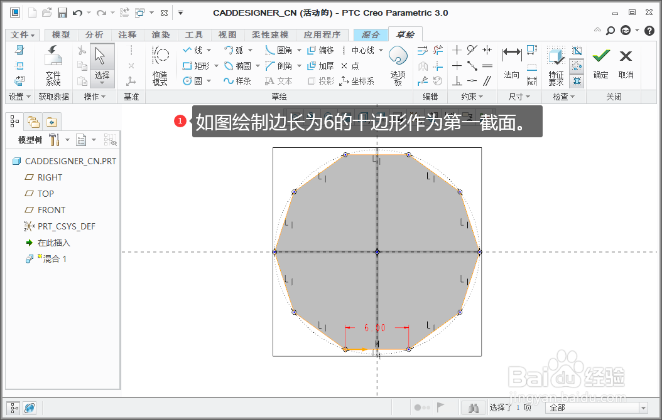Switch to the Render (渲染) tab
This screenshot has height=420, width=662.
[161, 35]
